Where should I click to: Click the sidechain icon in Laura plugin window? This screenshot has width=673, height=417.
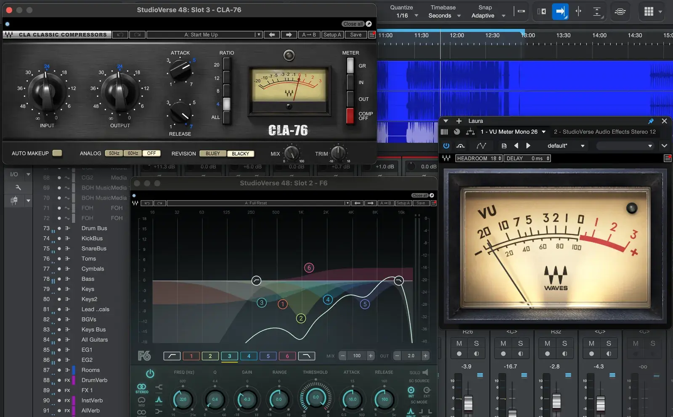461,146
